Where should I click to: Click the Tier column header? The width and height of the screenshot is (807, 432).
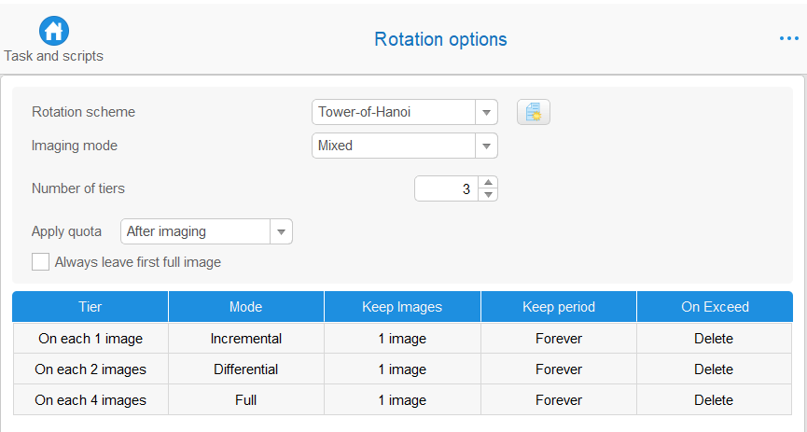click(x=90, y=307)
